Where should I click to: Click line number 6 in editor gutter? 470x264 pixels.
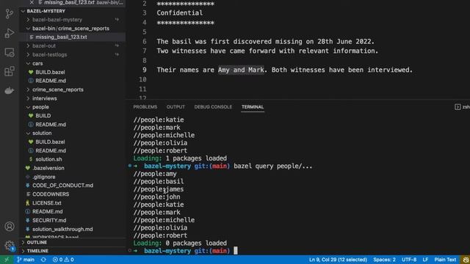[x=145, y=42]
